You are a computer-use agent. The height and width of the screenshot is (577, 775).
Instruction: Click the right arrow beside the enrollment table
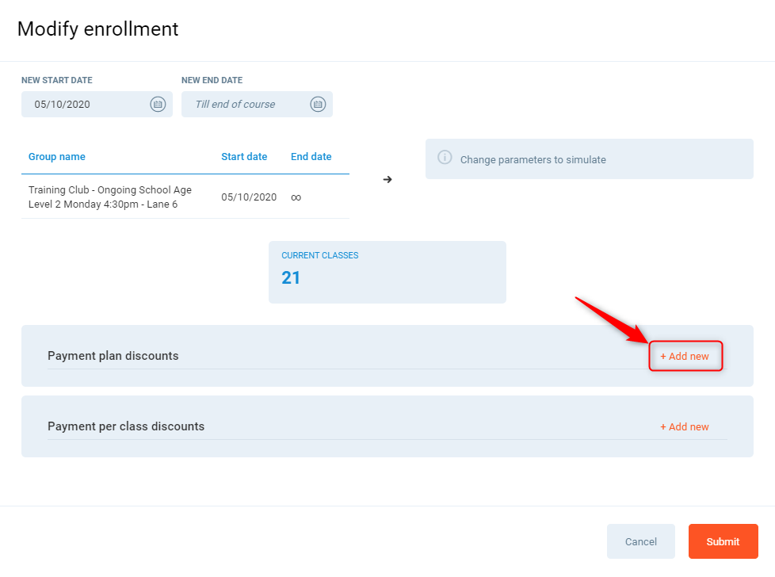pyautogui.click(x=387, y=179)
